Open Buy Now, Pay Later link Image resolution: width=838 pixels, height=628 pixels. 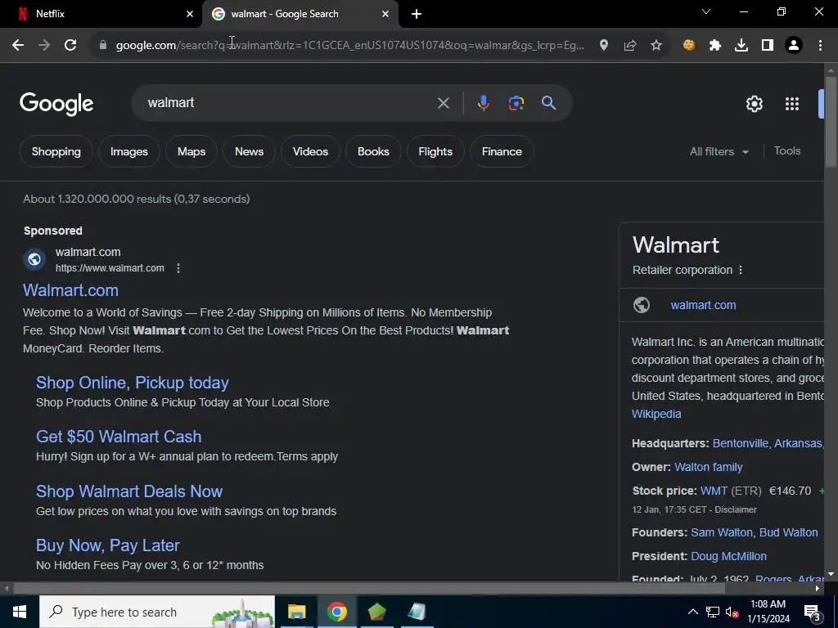pos(107,545)
